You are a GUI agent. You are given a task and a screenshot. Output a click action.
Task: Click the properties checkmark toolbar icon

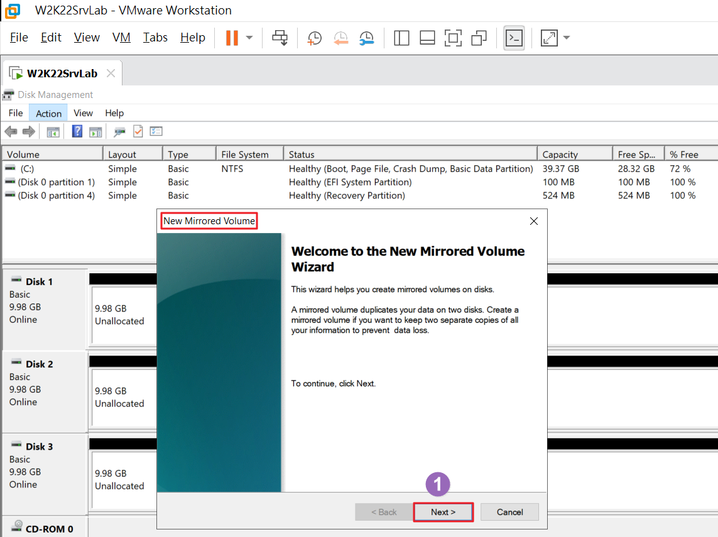138,132
